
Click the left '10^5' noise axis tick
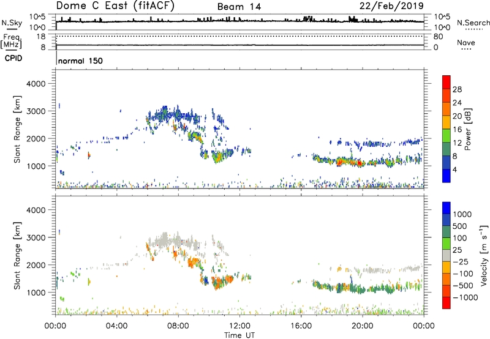point(37,17)
